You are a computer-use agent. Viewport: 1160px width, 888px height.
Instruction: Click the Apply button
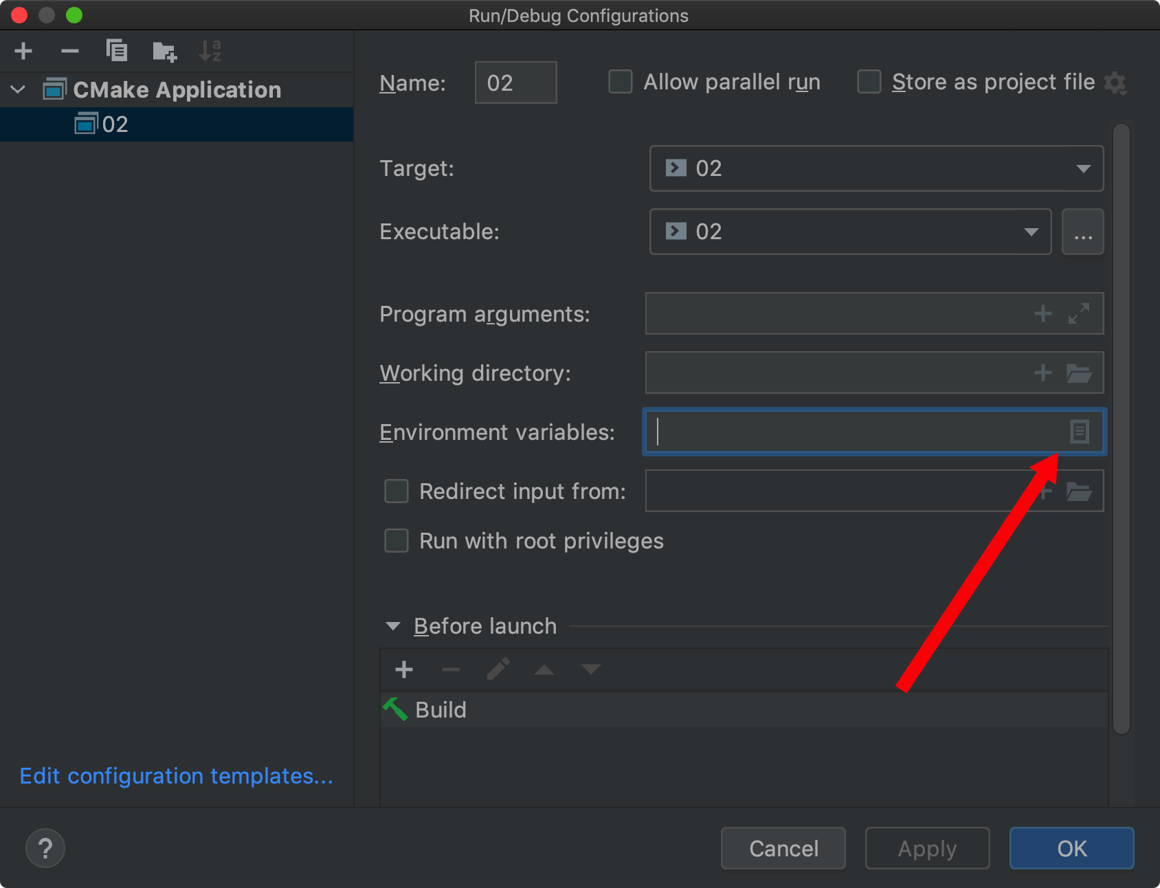tap(927, 848)
